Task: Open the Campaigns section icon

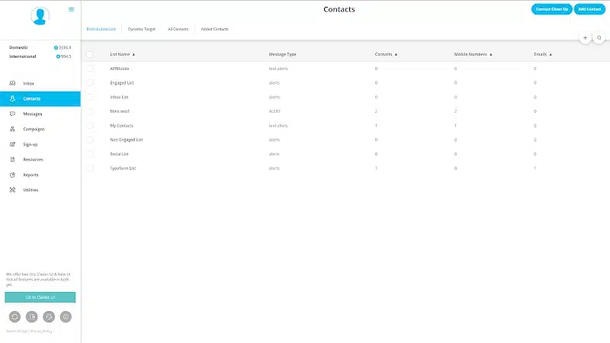Action: pyautogui.click(x=13, y=129)
